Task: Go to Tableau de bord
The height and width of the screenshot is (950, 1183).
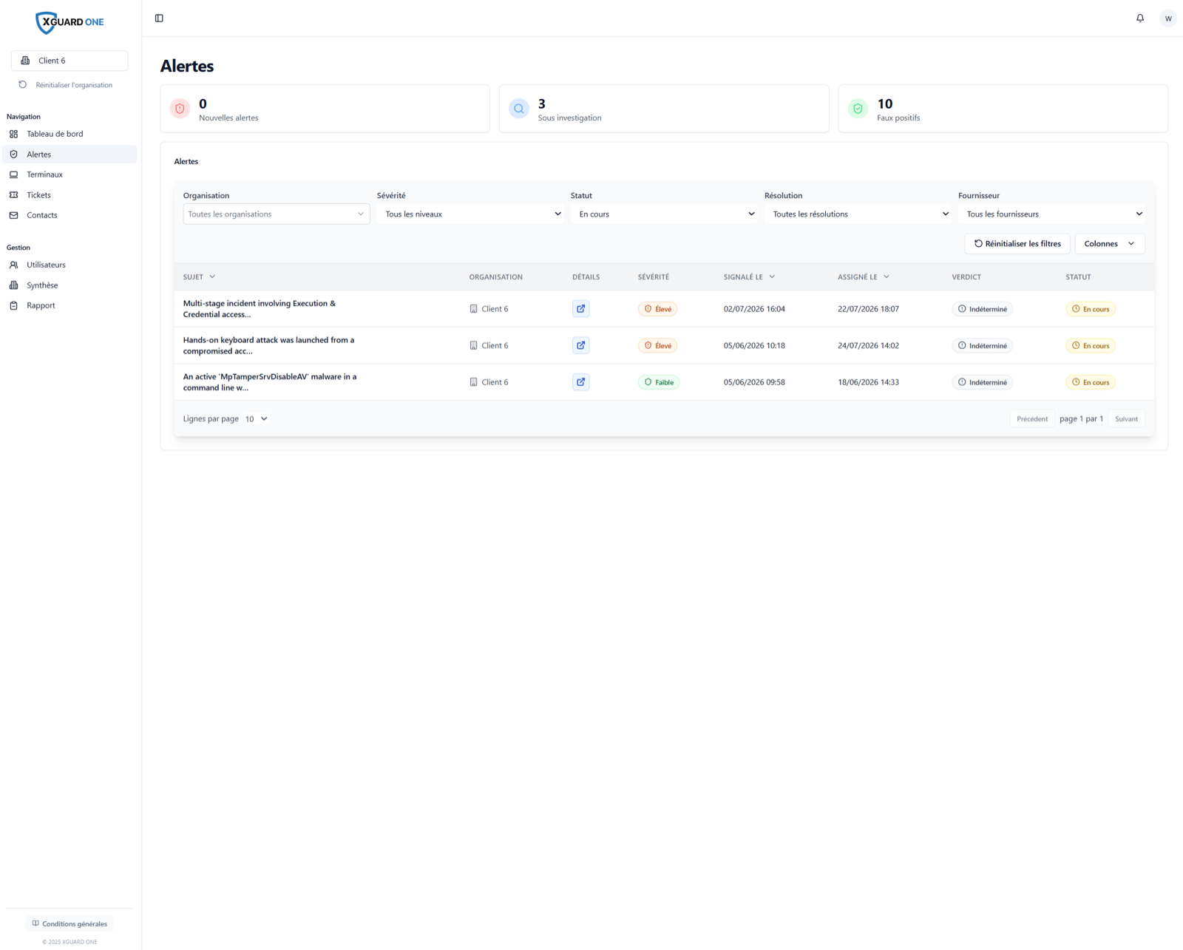Action: tap(70, 134)
